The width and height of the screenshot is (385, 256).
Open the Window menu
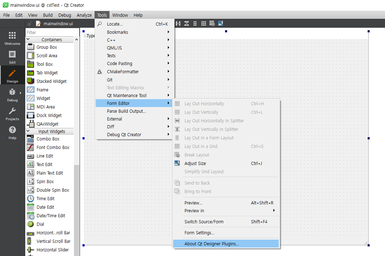coord(120,15)
